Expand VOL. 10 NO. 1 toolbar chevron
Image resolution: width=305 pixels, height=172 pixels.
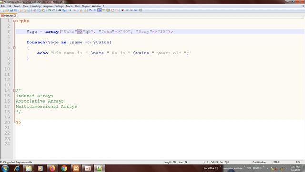(x=264, y=166)
